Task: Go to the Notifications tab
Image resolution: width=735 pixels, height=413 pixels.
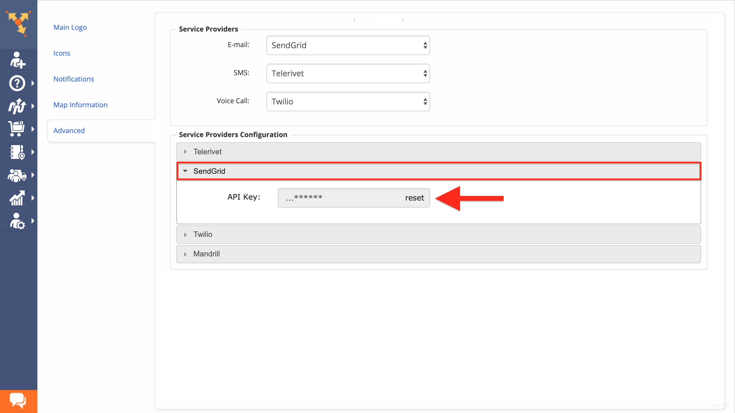Action: (73, 79)
